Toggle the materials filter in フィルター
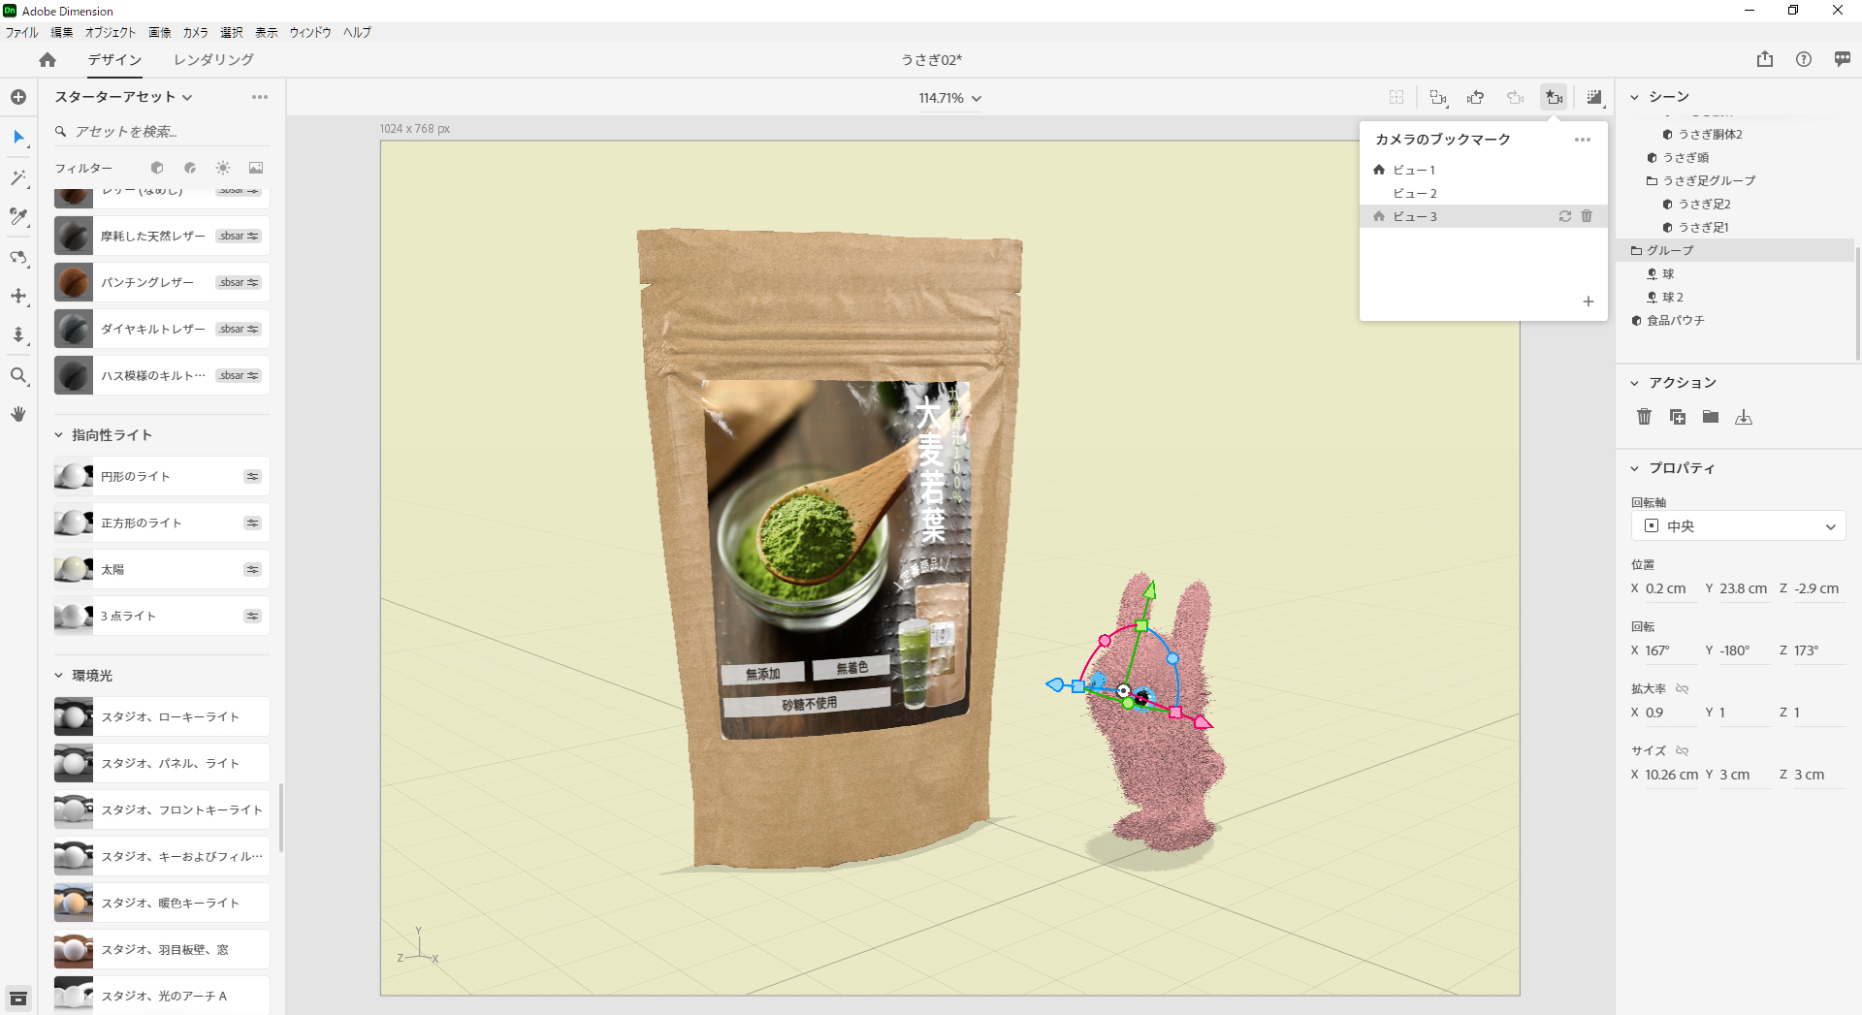Viewport: 1862px width, 1015px height. click(x=190, y=168)
